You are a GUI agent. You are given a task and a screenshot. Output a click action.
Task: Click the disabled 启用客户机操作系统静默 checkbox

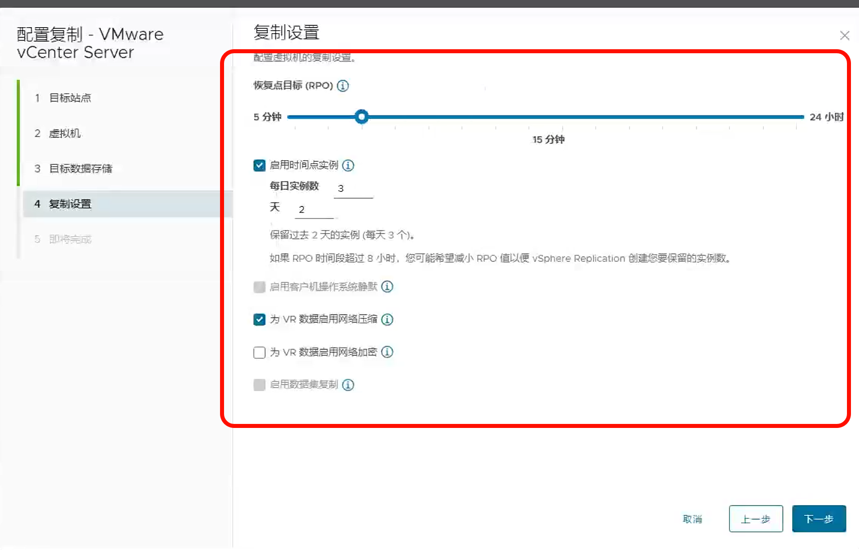[x=259, y=287]
